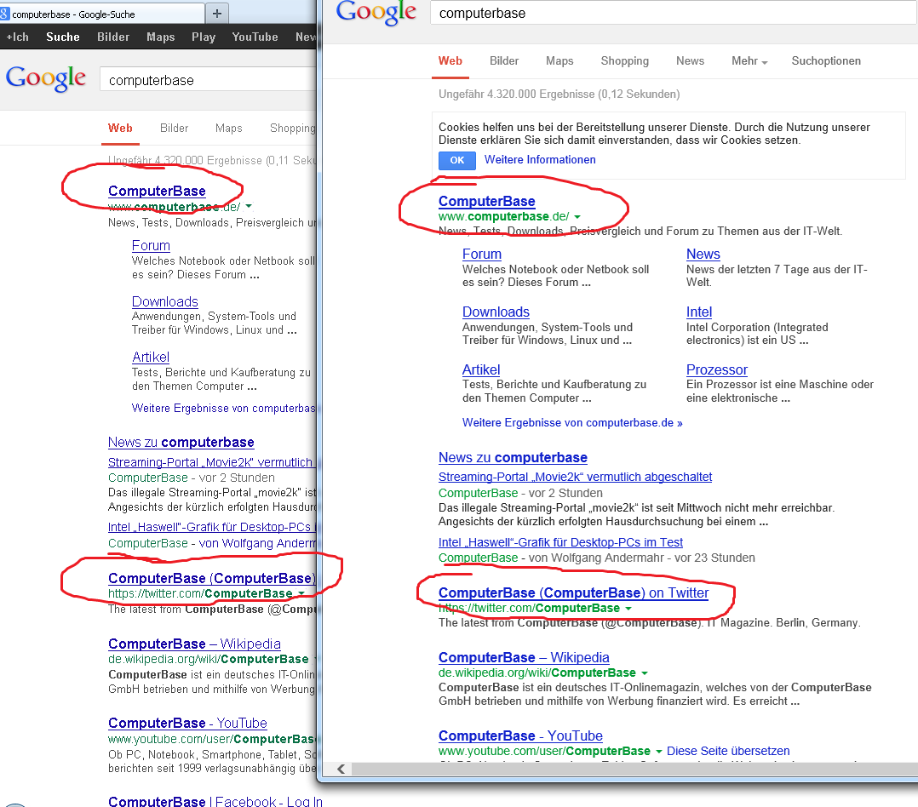This screenshot has width=918, height=807.
Task: Click Weitere Ergebnisse von computerbase.de link
Action: point(572,422)
